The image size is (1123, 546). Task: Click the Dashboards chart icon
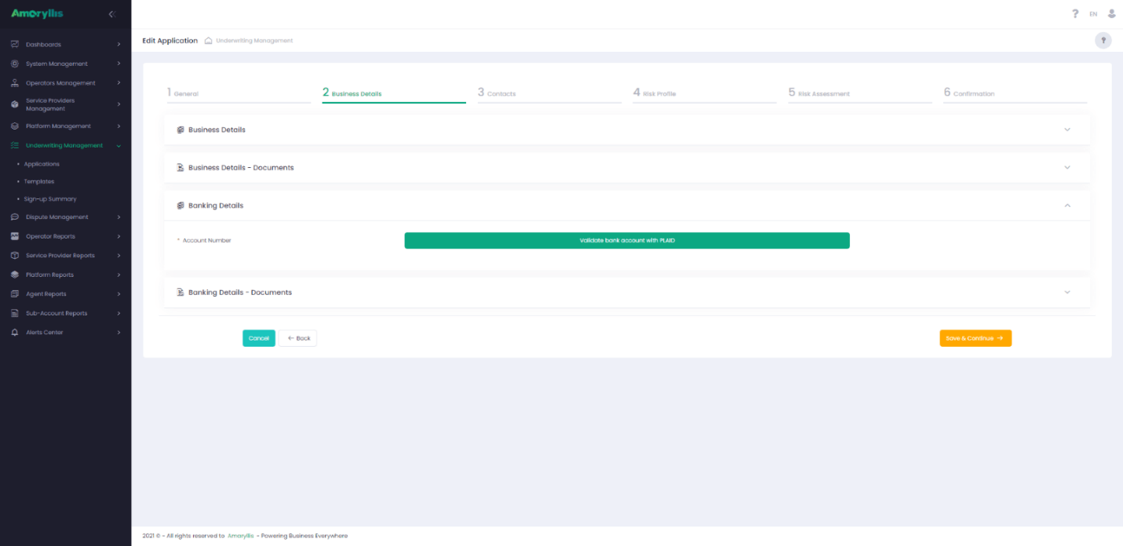tap(15, 45)
